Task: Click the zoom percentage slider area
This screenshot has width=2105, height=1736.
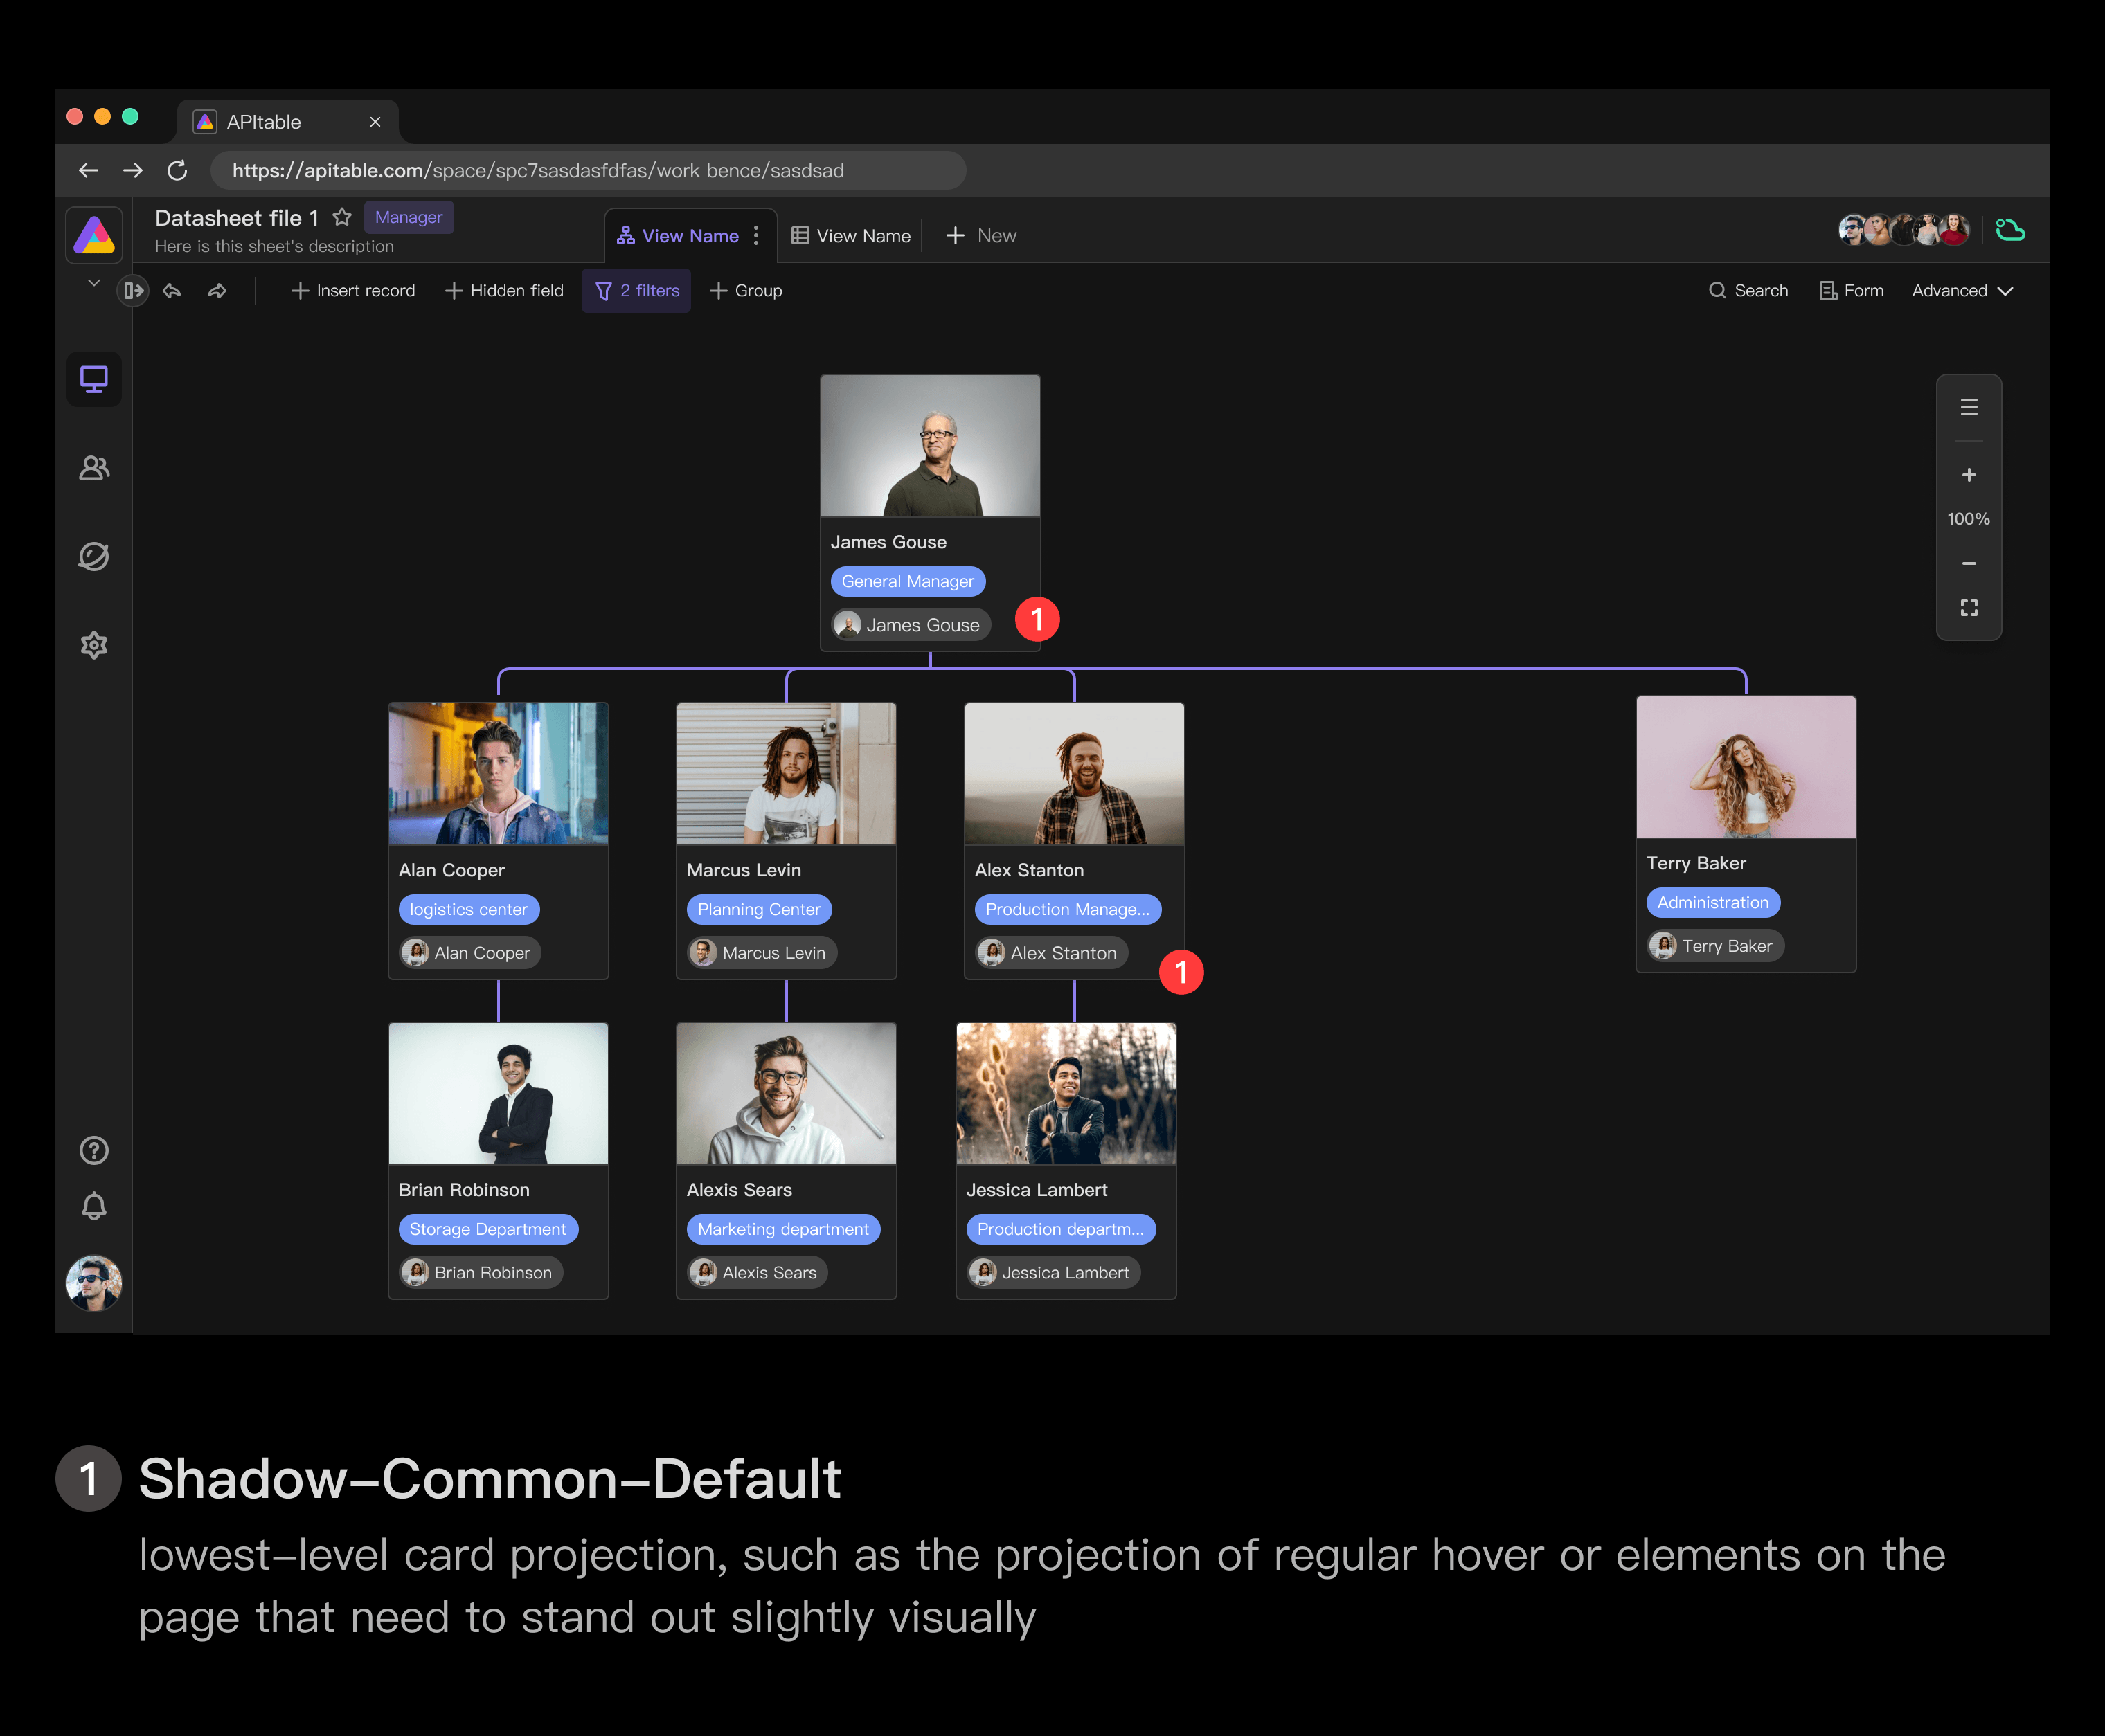Action: (x=1972, y=519)
